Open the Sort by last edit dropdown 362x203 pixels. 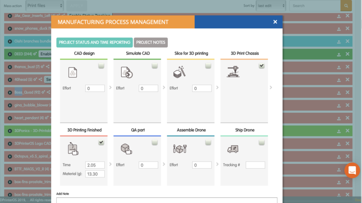click(271, 6)
